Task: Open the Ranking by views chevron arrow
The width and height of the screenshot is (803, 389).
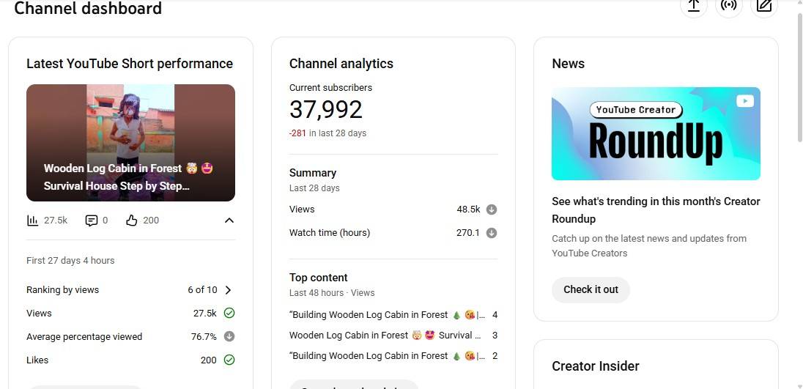Action: click(x=229, y=290)
